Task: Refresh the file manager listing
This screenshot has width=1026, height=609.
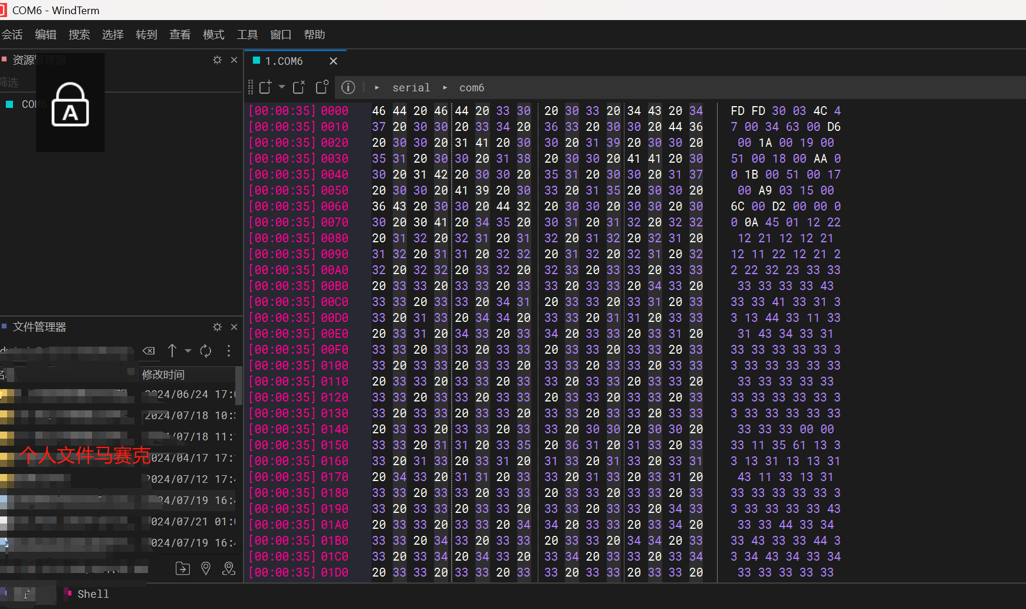Action: coord(206,351)
